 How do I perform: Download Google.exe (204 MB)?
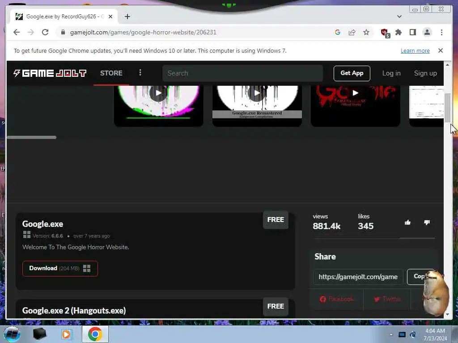(x=60, y=268)
